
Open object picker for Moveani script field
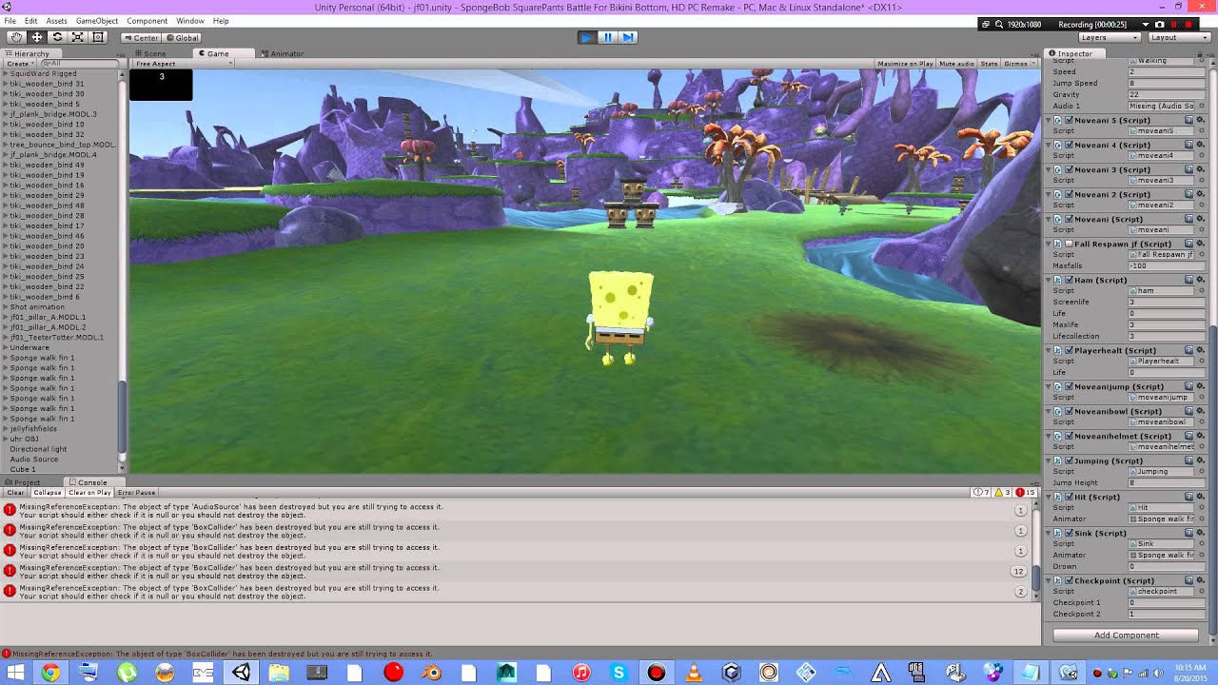(x=1201, y=229)
